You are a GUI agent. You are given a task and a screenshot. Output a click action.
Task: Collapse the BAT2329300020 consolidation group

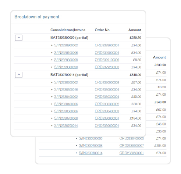19,38
